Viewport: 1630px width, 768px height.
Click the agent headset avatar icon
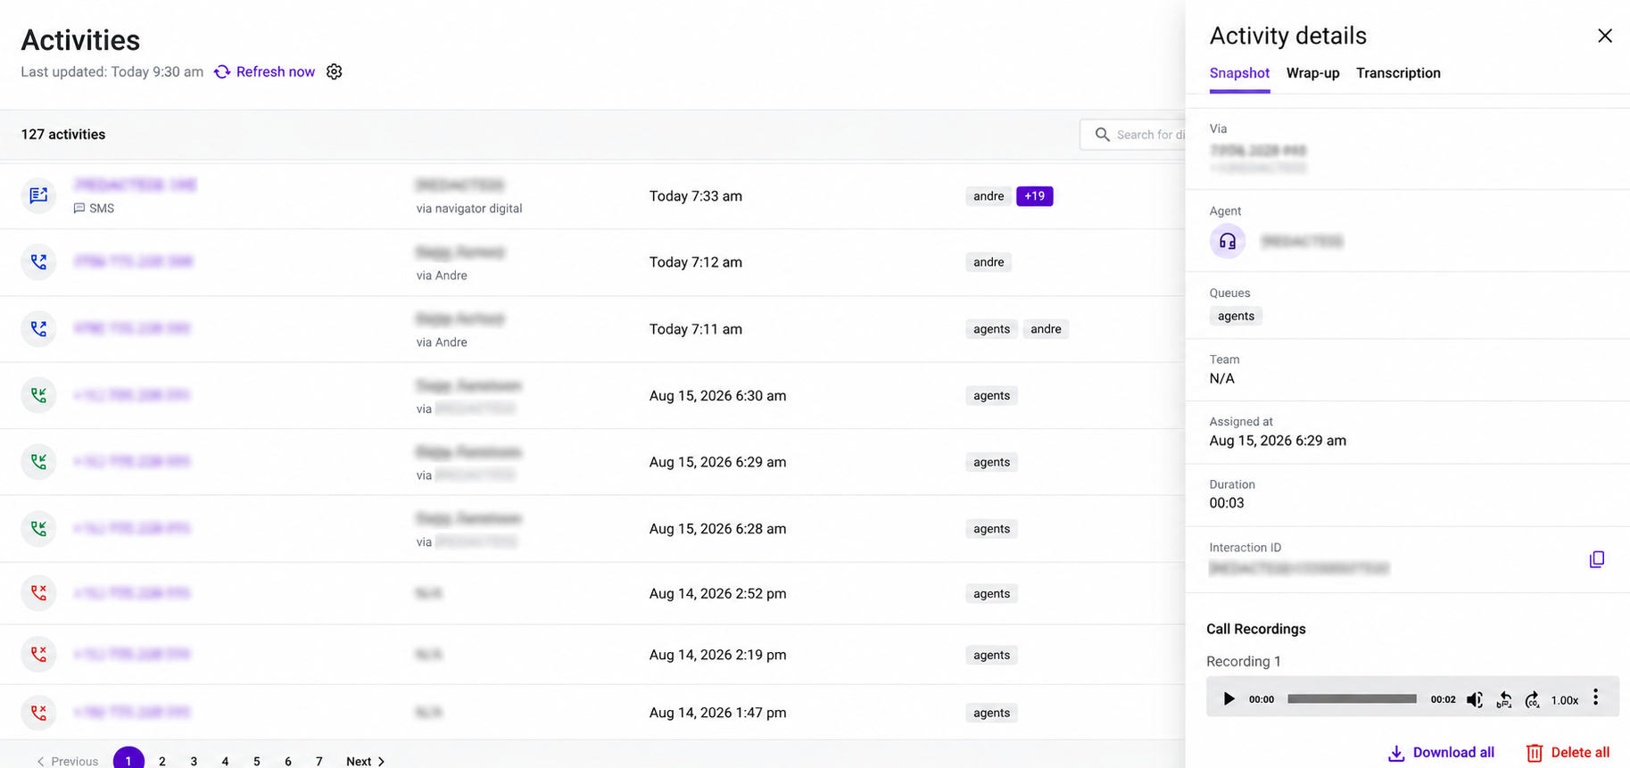tap(1228, 241)
